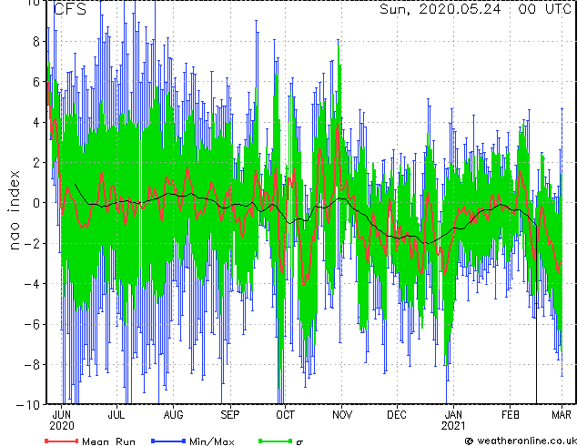The image size is (577, 446).
Task: Click the DEC x-axis label
Action: (x=397, y=415)
